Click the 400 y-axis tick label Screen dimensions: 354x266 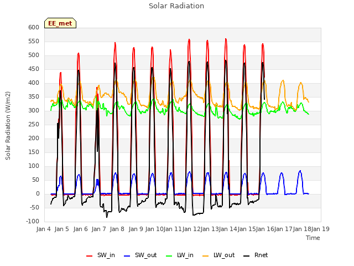(34, 83)
